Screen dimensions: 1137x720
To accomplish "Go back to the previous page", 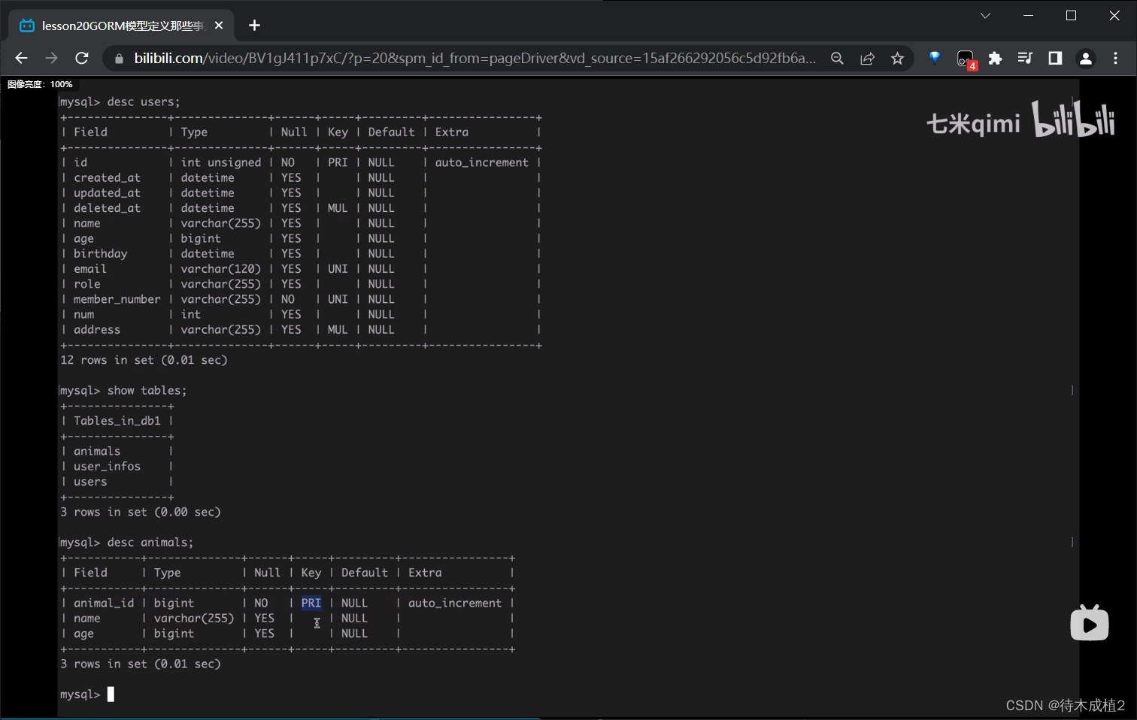I will (x=21, y=58).
